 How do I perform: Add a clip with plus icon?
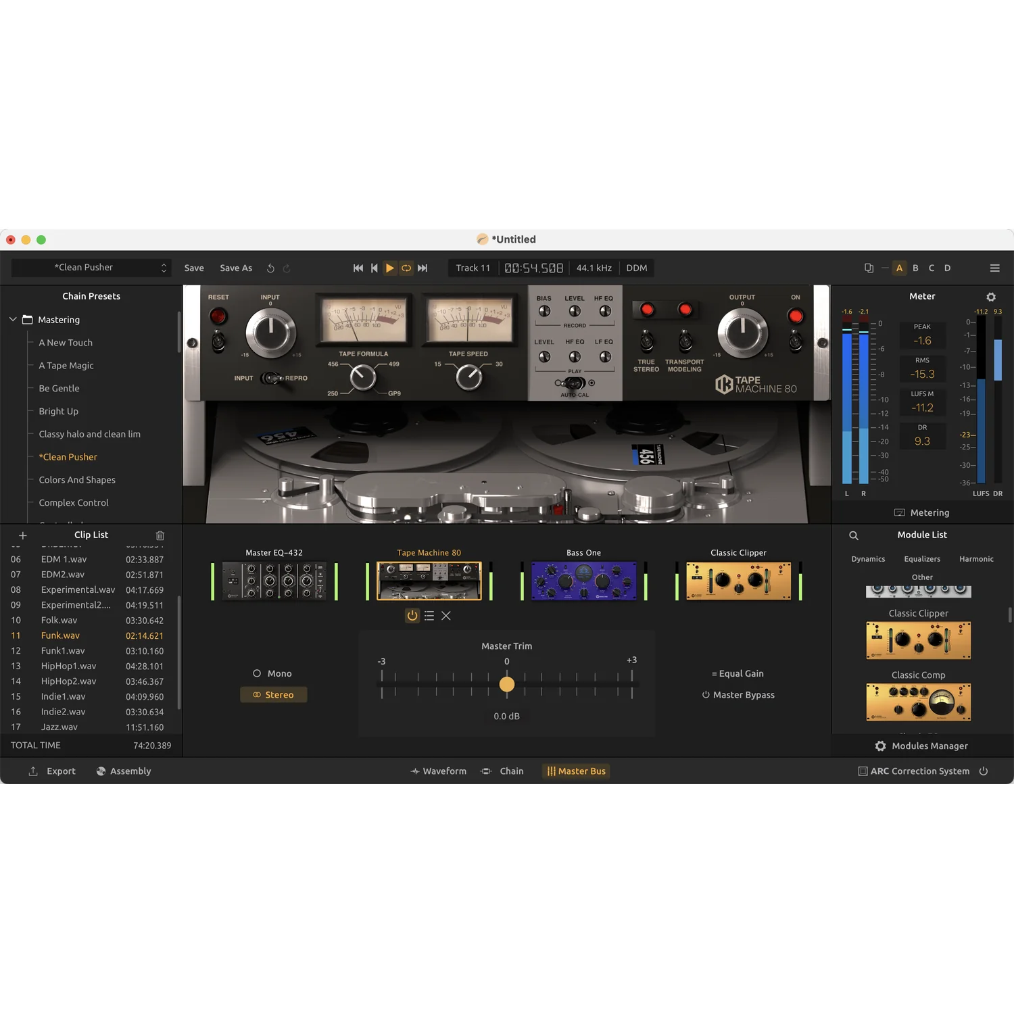[22, 535]
